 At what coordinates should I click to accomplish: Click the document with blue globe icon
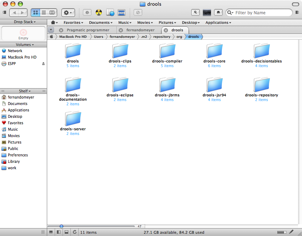coord(110,12)
